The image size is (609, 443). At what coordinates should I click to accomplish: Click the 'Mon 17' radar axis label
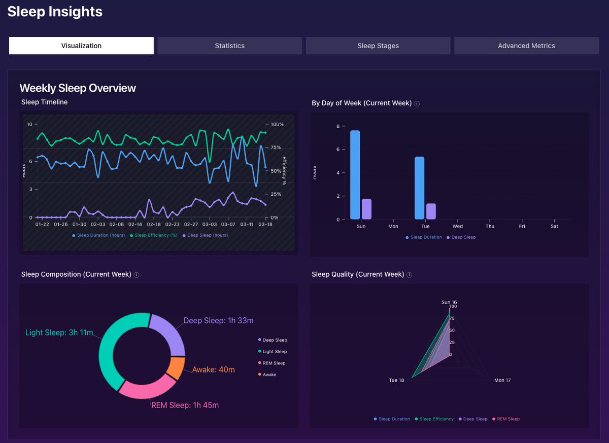[x=502, y=380]
